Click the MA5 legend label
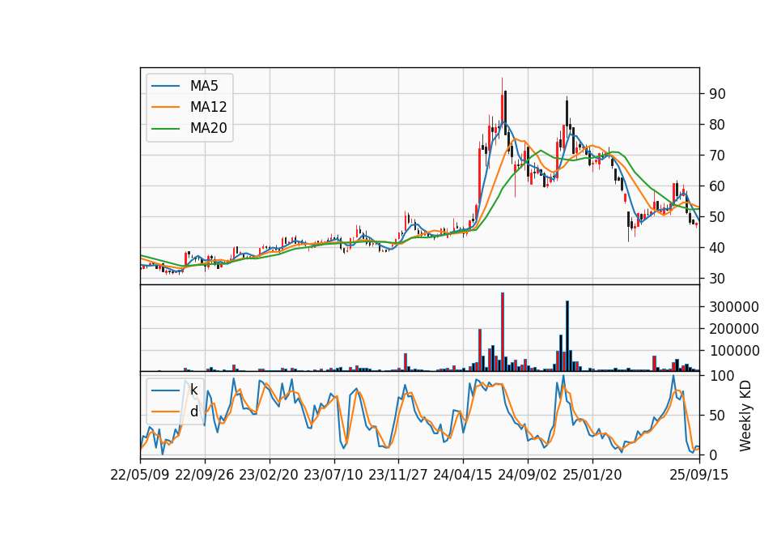This screenshot has height=559, width=777. pos(204,86)
